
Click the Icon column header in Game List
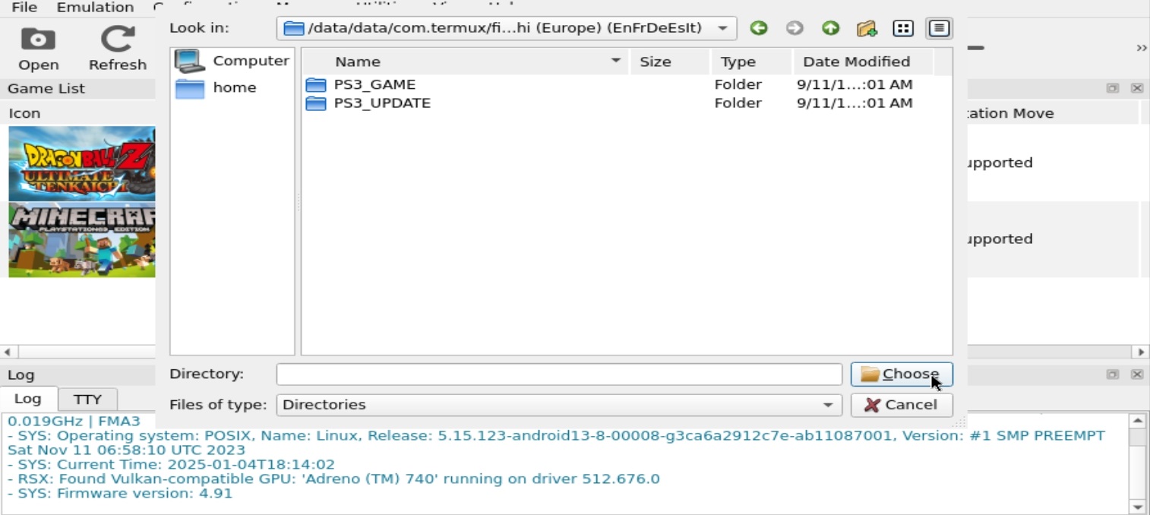pos(24,113)
